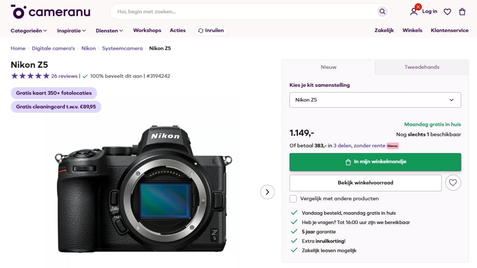Add Nikon Z5 to favorites heart button
The width and height of the screenshot is (477, 268).
[x=453, y=183]
